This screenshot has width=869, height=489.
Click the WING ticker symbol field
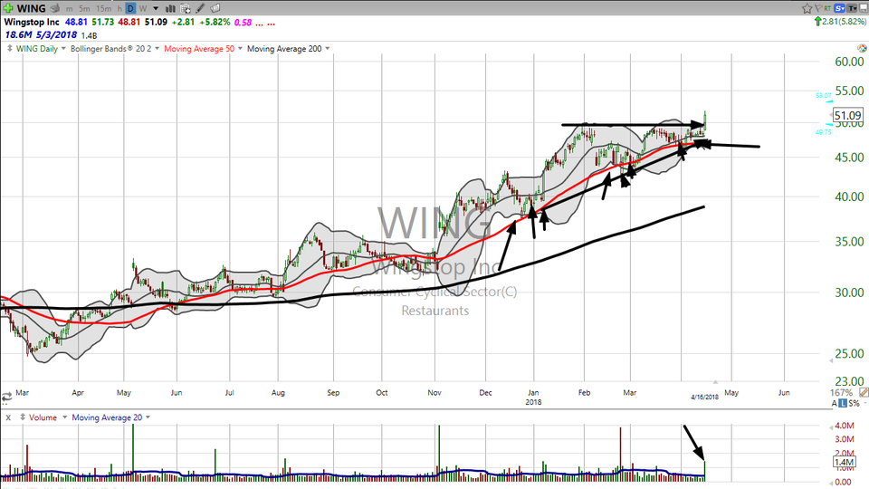(x=31, y=8)
